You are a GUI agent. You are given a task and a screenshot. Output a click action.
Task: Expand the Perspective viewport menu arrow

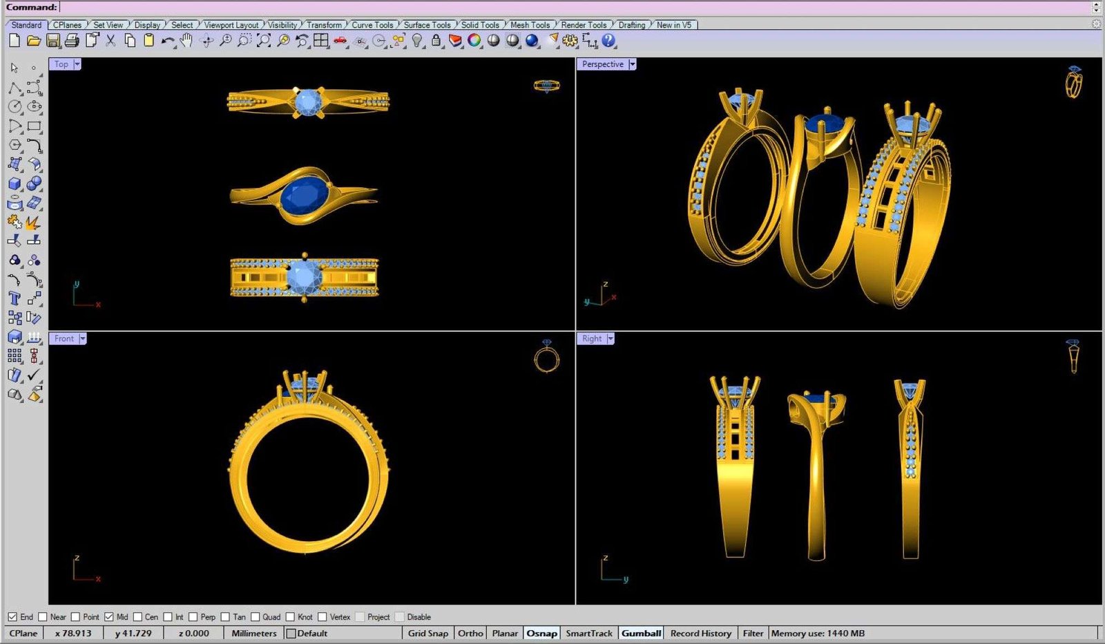click(x=632, y=64)
